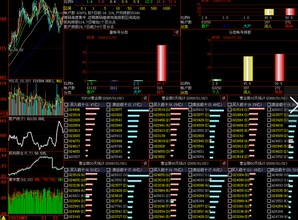Open 设 settings for 营业部40天统计 panel
Screen dimensions: 298x220
click(224, 163)
